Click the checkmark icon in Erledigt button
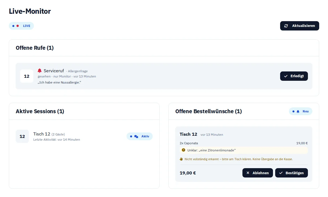This screenshot has width=328, height=197. pyautogui.click(x=286, y=76)
